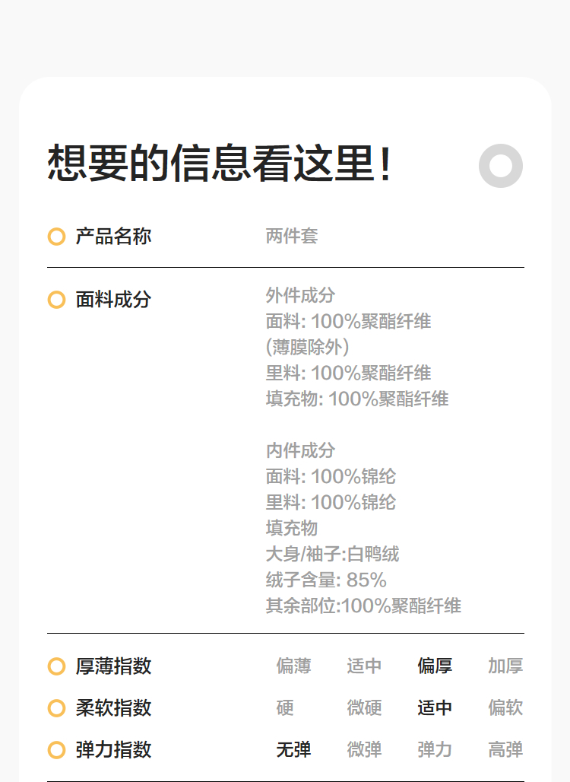The image size is (570, 782).
Task: Click the 产品名称 label
Action: (x=113, y=237)
